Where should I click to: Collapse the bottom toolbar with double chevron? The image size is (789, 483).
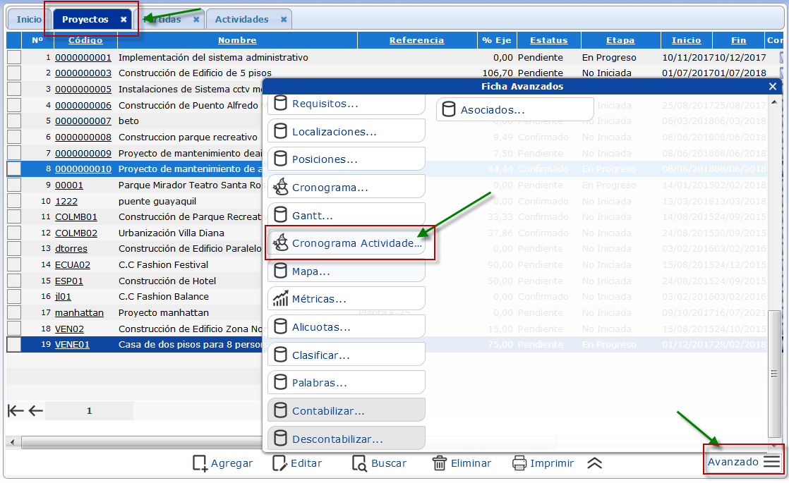coord(594,463)
